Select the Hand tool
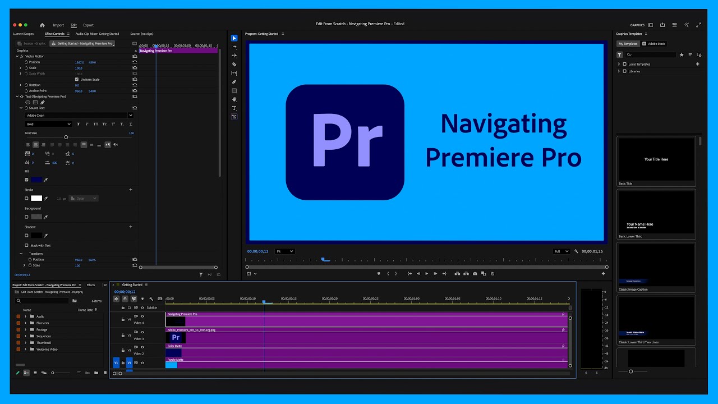 tap(234, 99)
